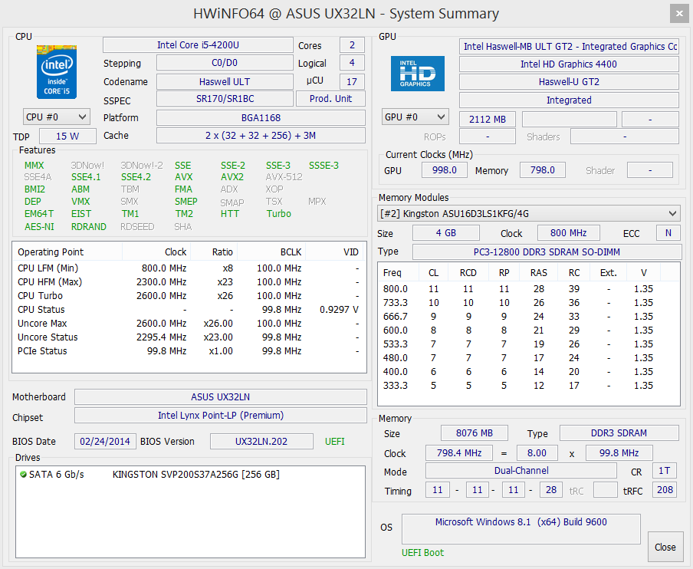Click the Operating Point column header
The height and width of the screenshot is (569, 693).
click(x=67, y=252)
